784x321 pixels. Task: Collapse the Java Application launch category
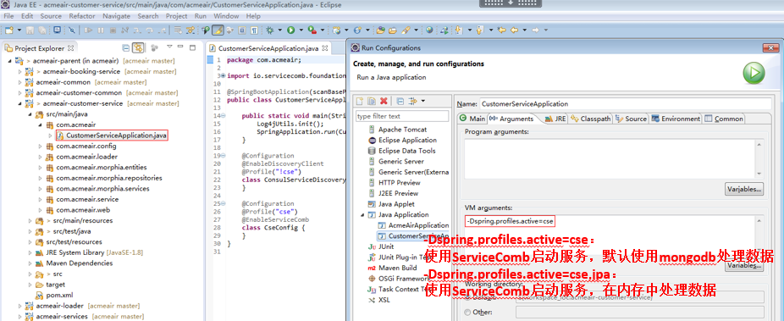coord(363,214)
